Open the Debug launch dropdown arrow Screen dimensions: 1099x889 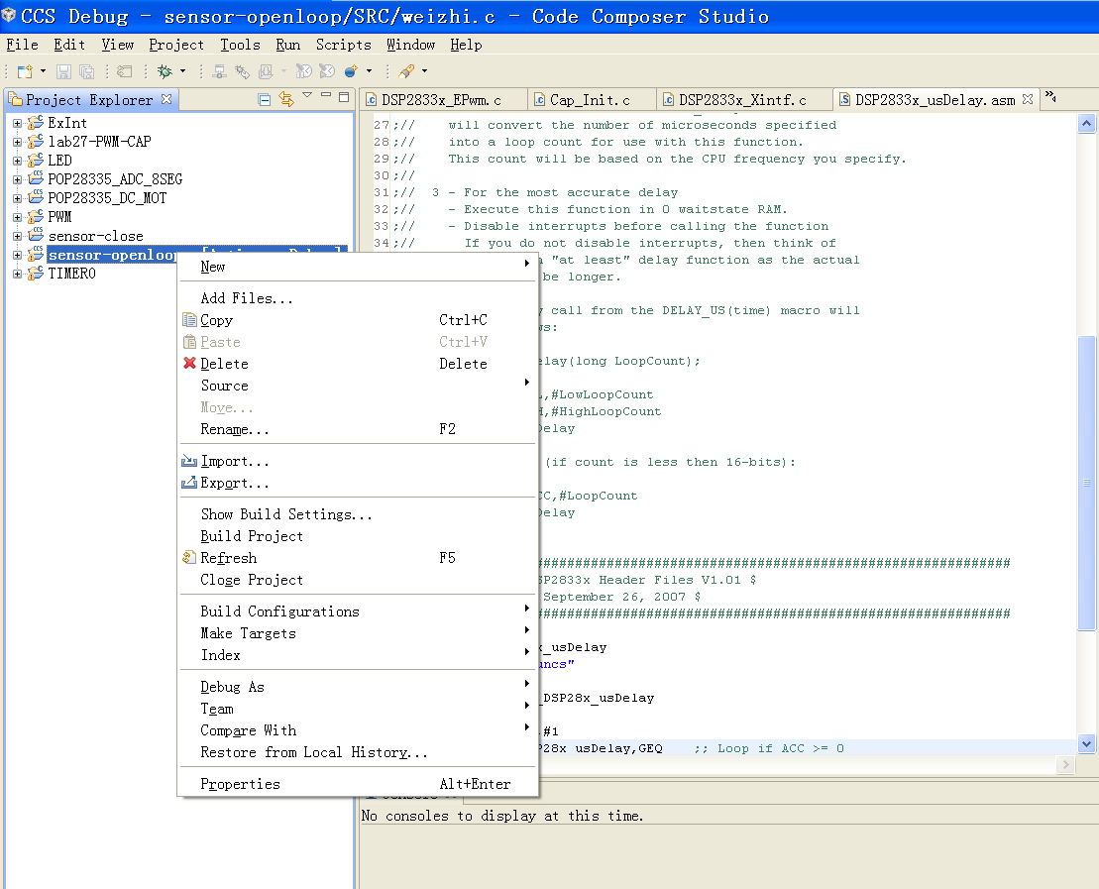pyautogui.click(x=183, y=71)
